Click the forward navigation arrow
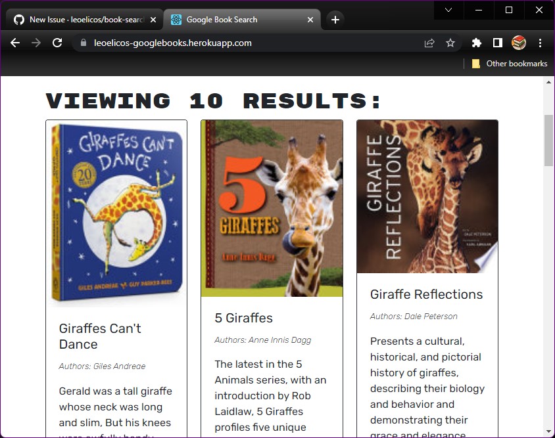This screenshot has height=438, width=555. click(36, 43)
